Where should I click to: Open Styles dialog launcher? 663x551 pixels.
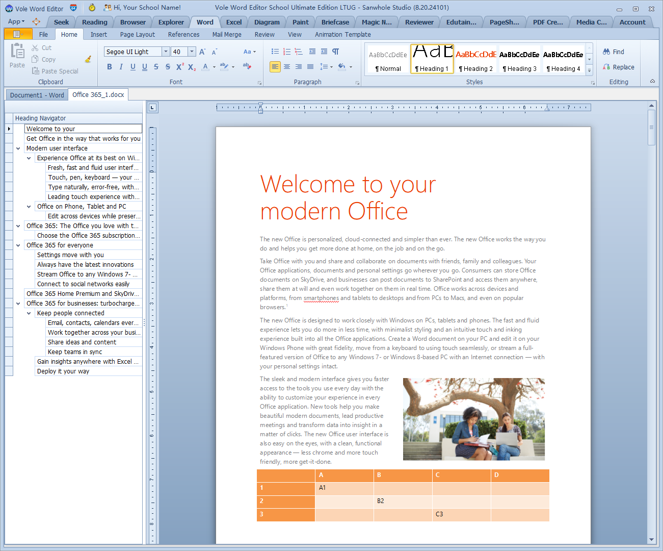pos(593,83)
